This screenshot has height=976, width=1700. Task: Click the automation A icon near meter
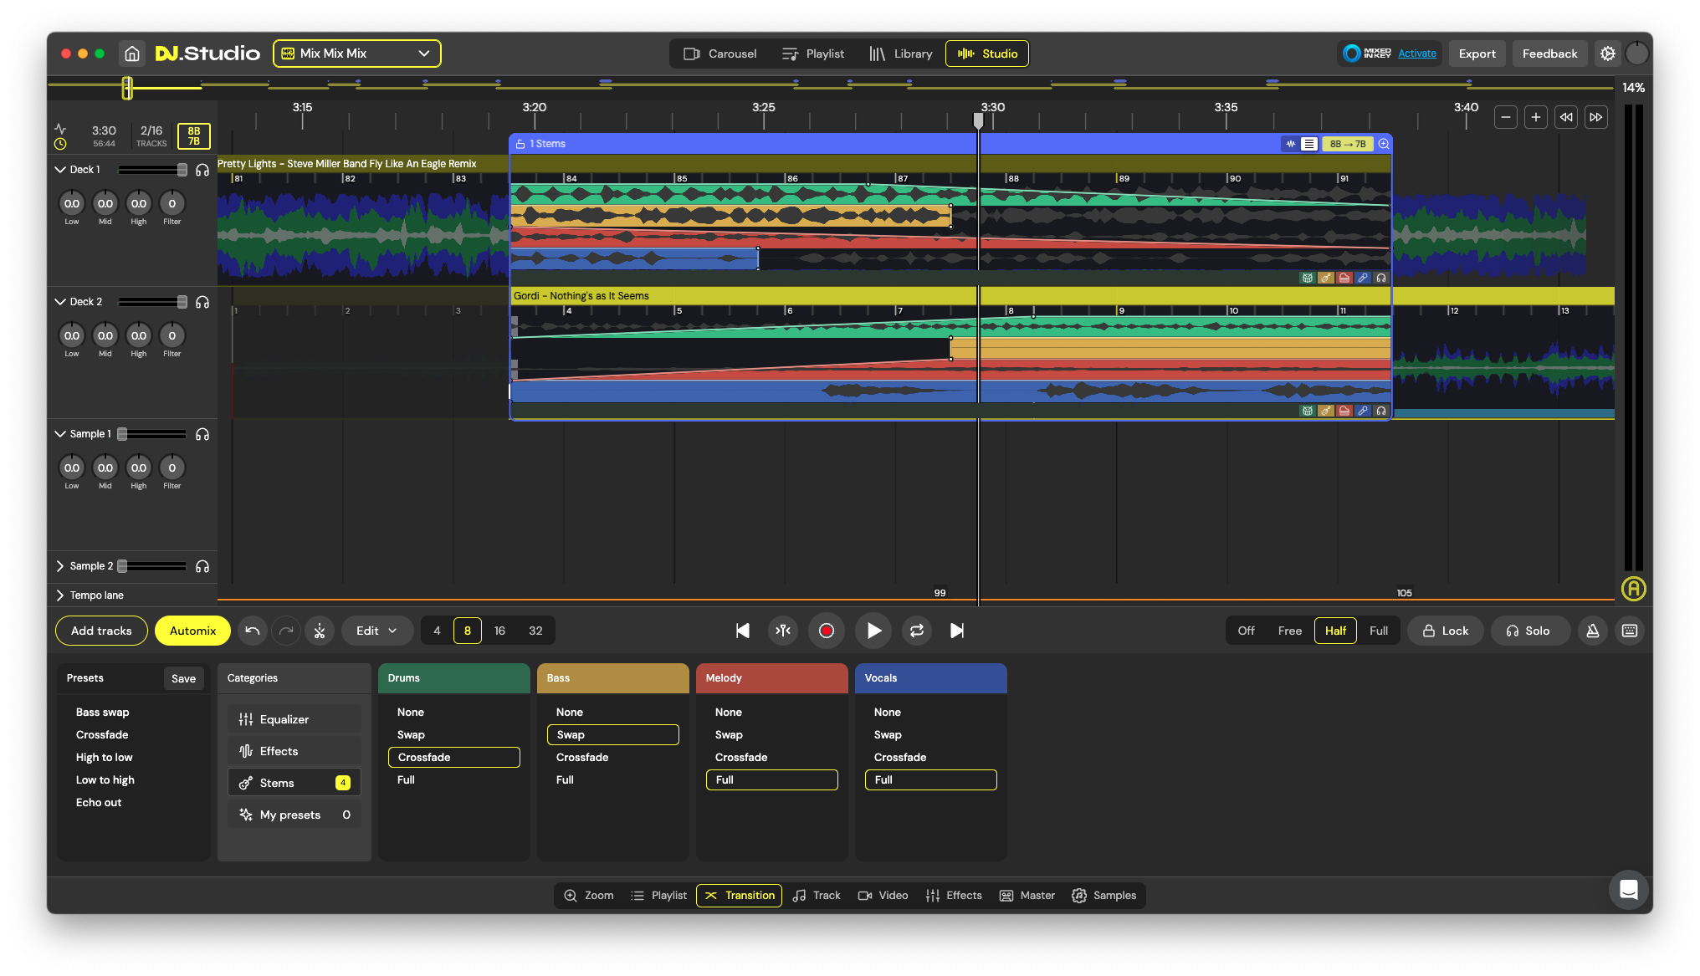tap(1633, 589)
